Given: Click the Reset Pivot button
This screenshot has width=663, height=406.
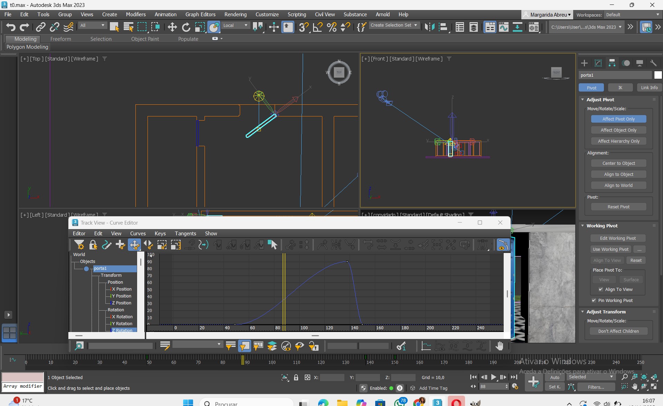Looking at the screenshot, I should coord(618,207).
